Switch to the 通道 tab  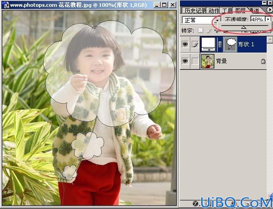click(x=254, y=10)
